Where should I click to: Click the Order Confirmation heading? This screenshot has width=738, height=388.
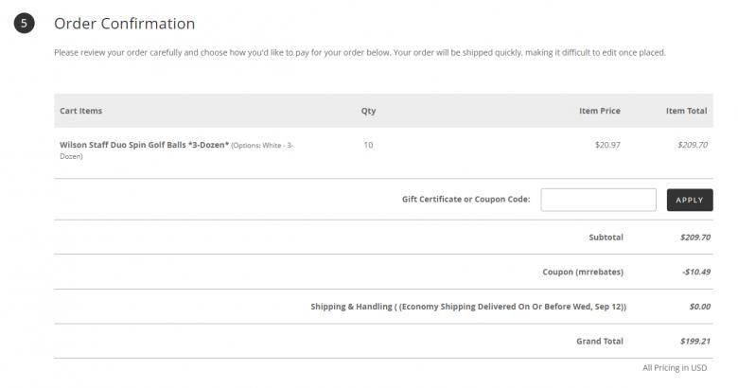[125, 24]
